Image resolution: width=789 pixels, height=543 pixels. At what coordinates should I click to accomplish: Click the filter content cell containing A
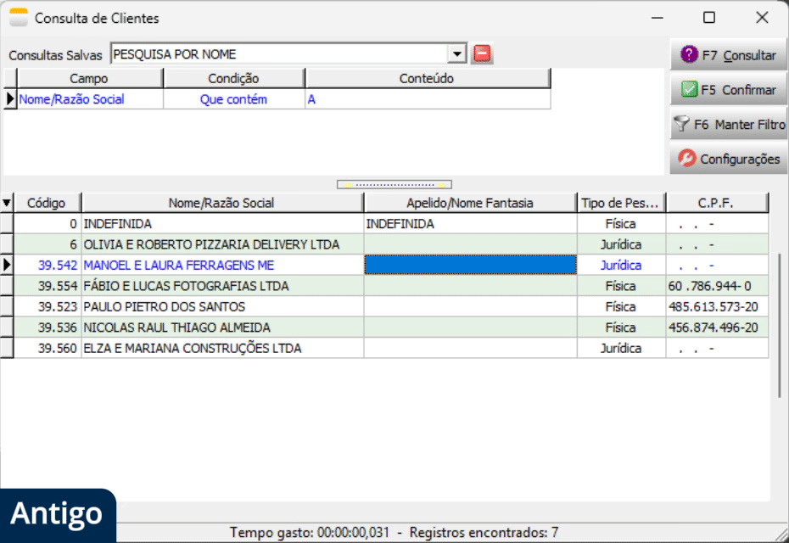[428, 99]
